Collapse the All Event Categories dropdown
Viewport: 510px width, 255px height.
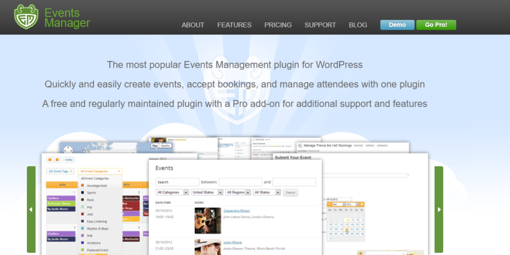100,171
